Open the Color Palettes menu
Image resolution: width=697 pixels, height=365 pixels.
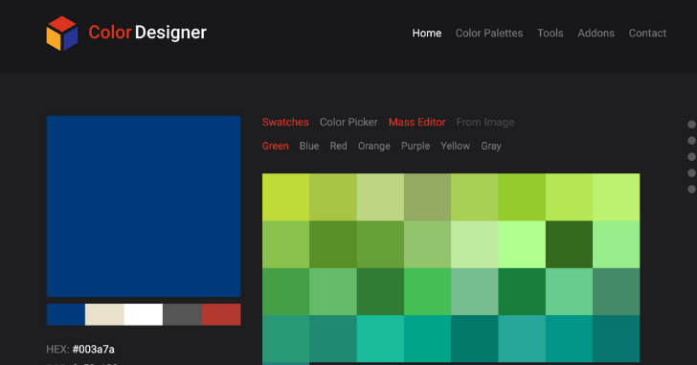click(489, 34)
